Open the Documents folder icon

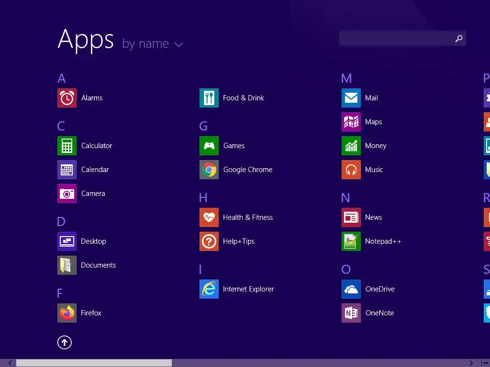67,265
